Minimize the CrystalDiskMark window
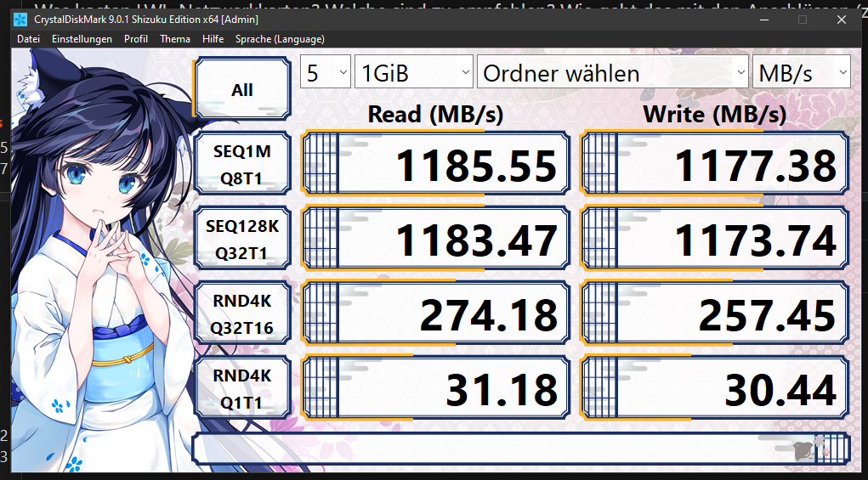Screen dimensions: 868x480 click(764, 20)
